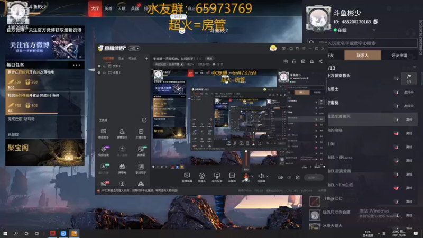
Task: Open the 关注官方微博 banner
Action: 45,47
